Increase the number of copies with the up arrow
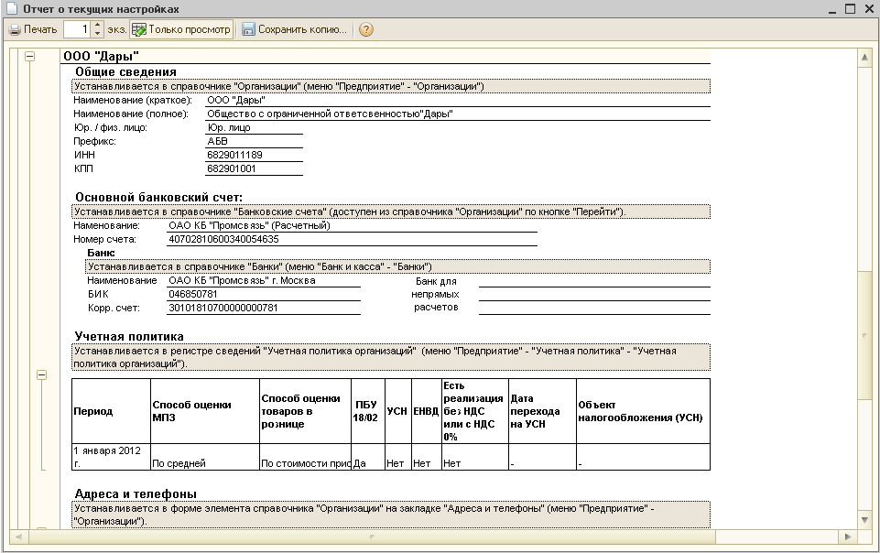 tap(98, 26)
